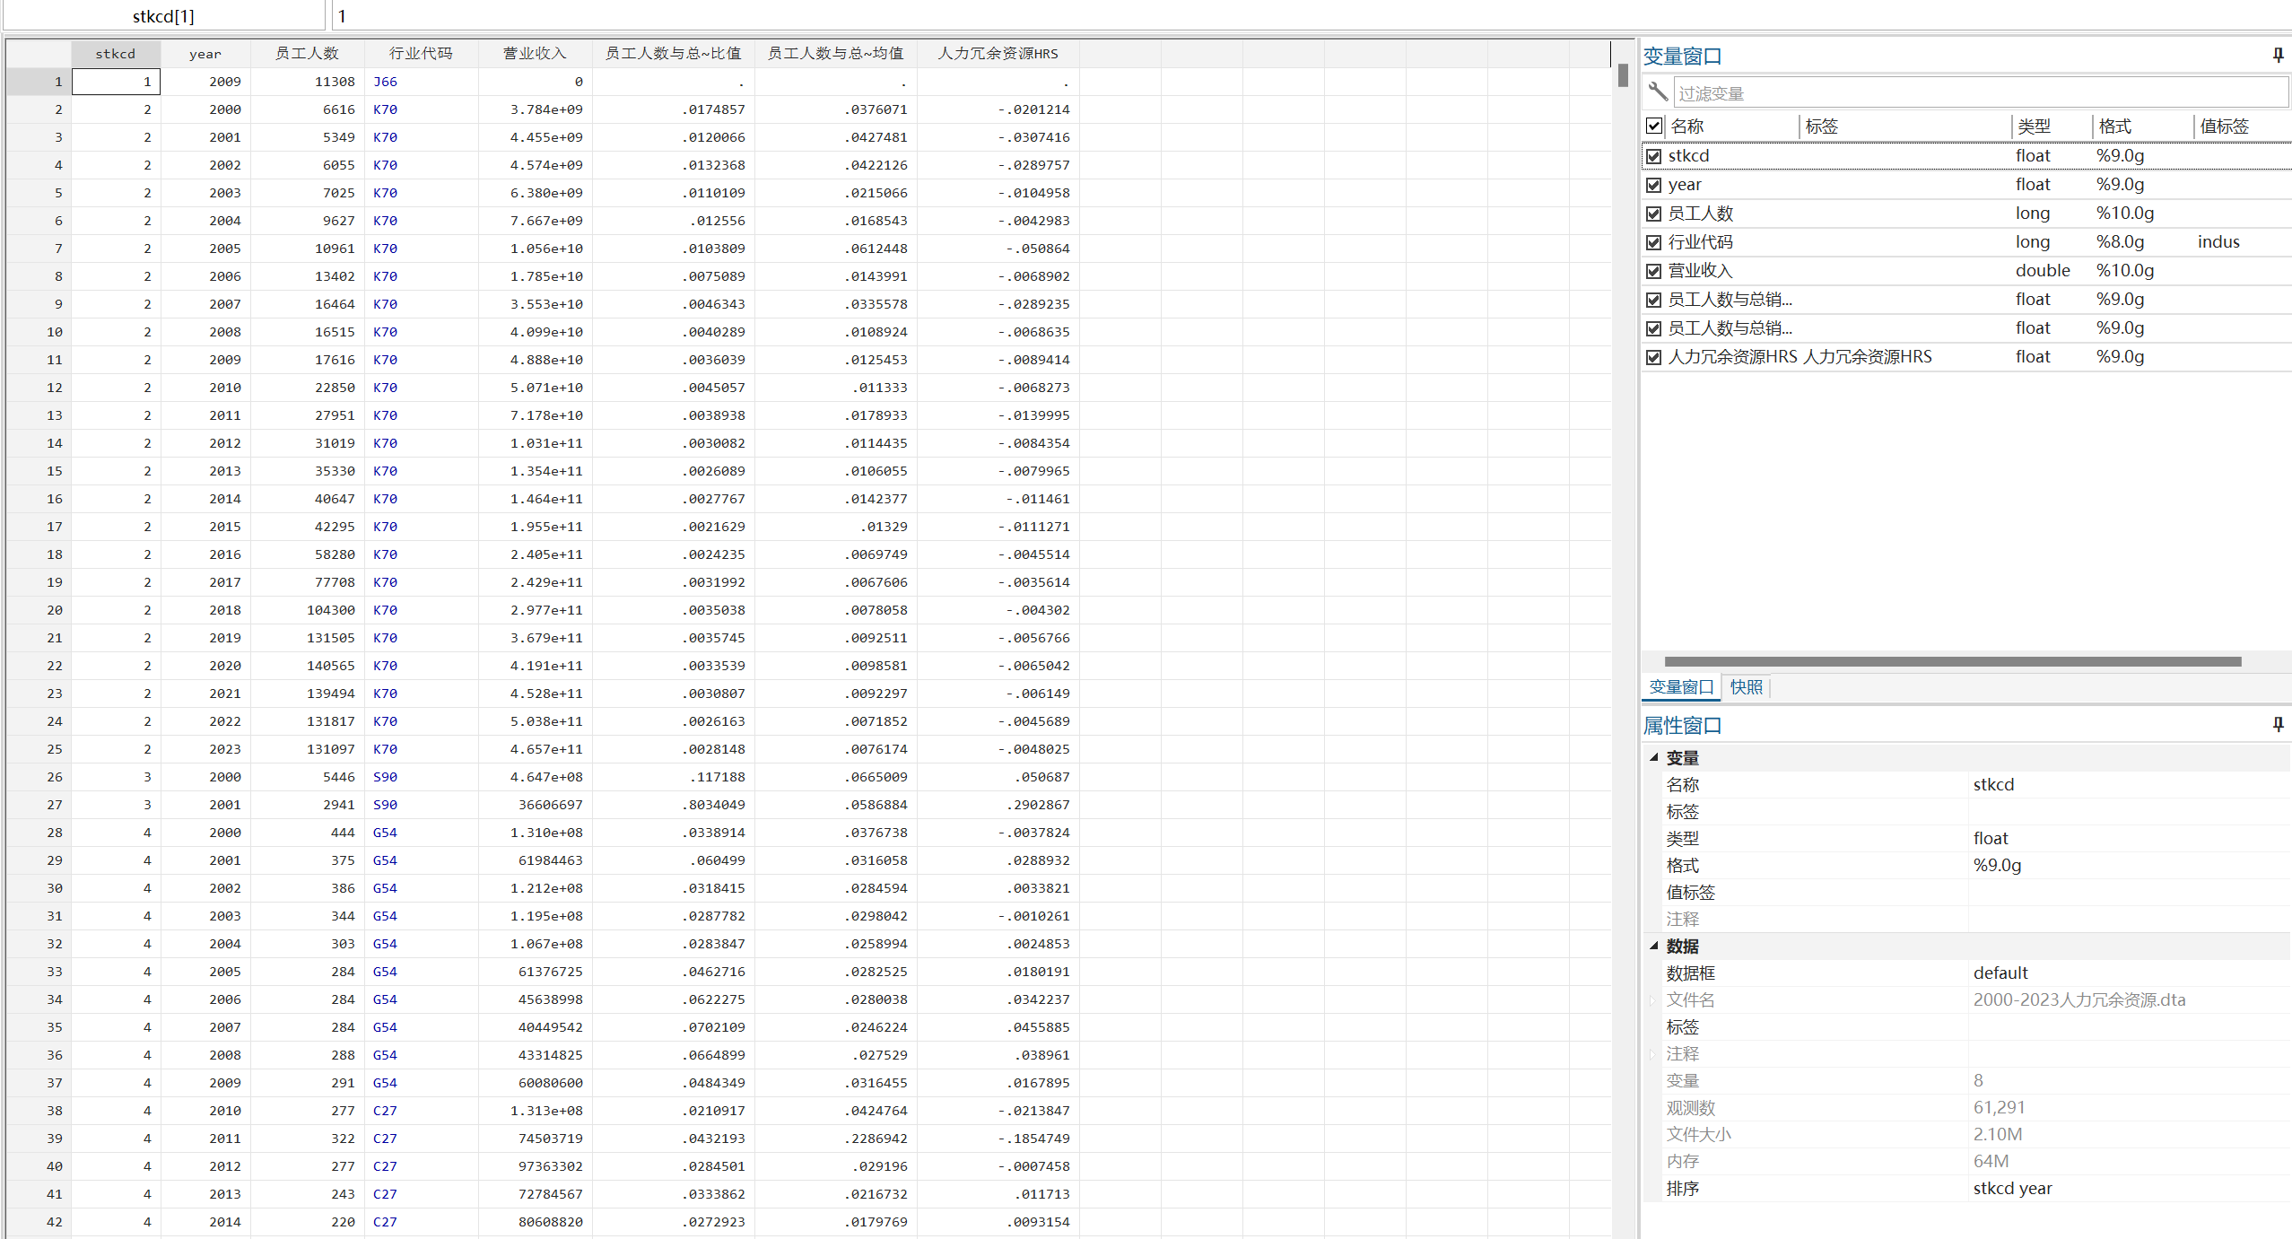The height and width of the screenshot is (1239, 2292).
Task: Select the 行业代码 variable in list
Action: (1700, 242)
